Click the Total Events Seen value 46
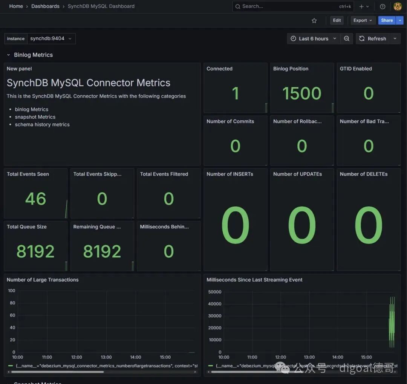This screenshot has height=384, width=407. [x=35, y=199]
